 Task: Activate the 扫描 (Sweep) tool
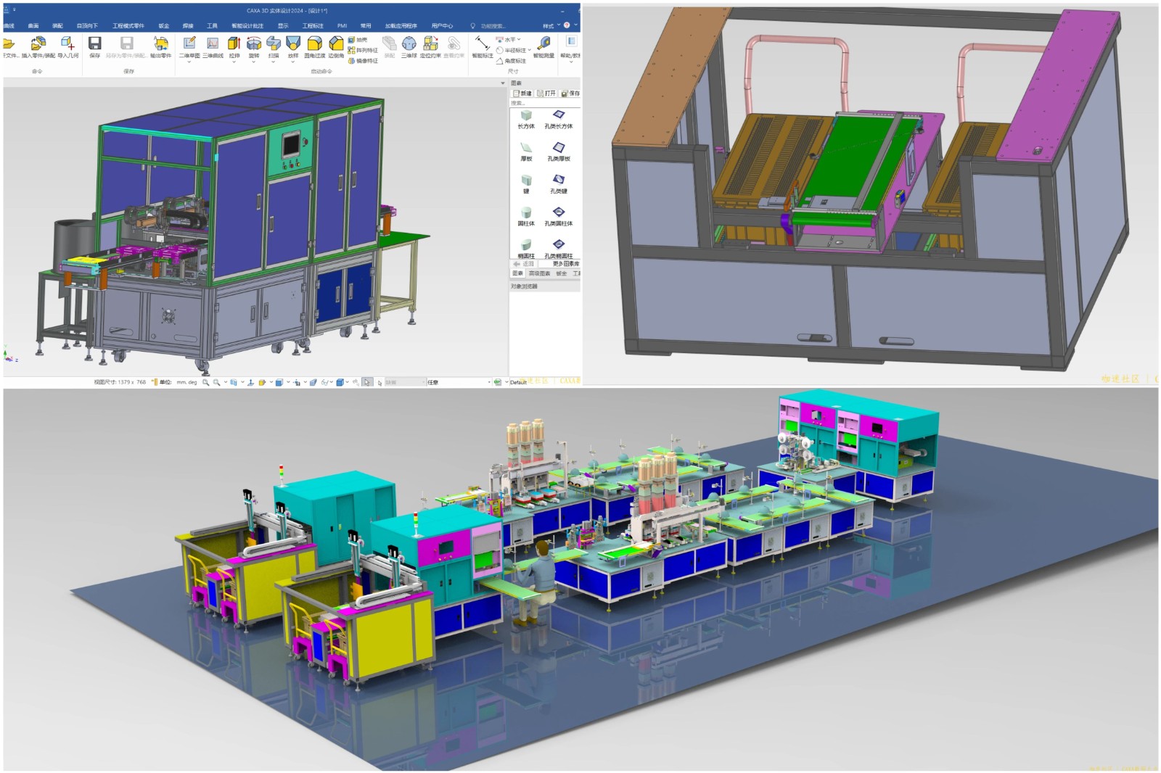(273, 48)
